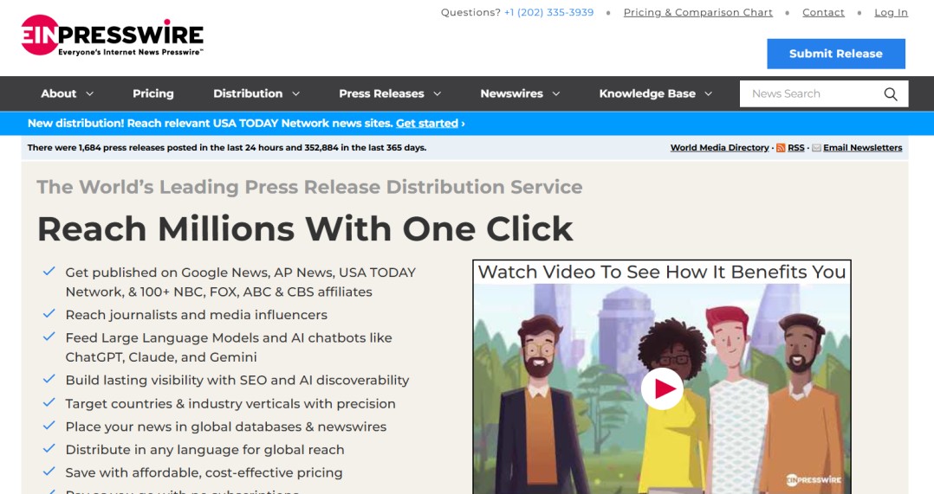The height and width of the screenshot is (494, 934).
Task: Click the magnifying glass search icon
Action: [x=890, y=94]
